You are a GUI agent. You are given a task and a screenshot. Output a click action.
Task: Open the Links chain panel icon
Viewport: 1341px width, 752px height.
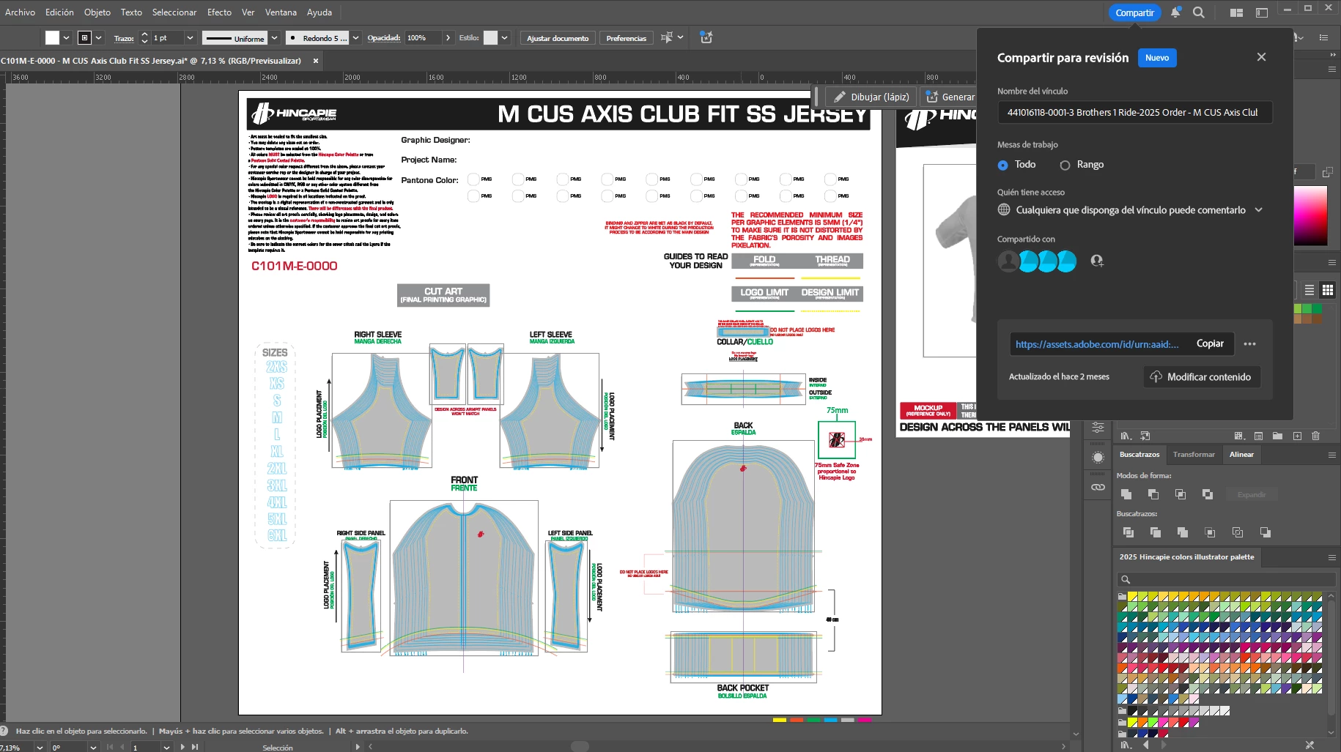click(1098, 487)
